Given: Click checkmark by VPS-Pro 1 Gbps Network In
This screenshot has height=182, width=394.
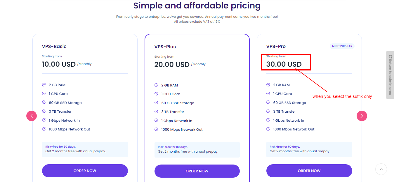Looking at the screenshot, I should (268, 120).
